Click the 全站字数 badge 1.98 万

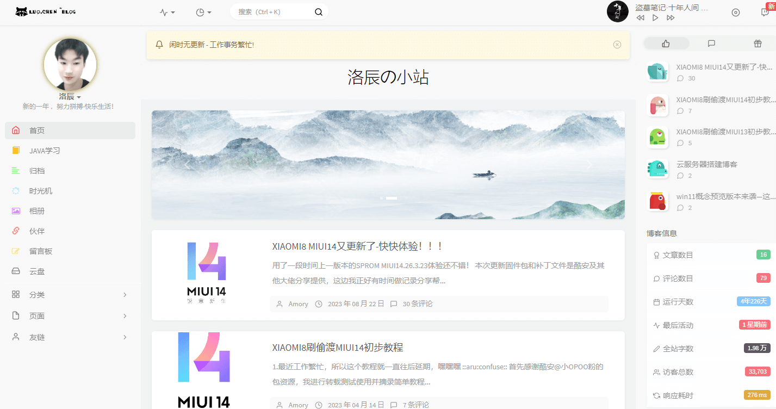click(757, 348)
